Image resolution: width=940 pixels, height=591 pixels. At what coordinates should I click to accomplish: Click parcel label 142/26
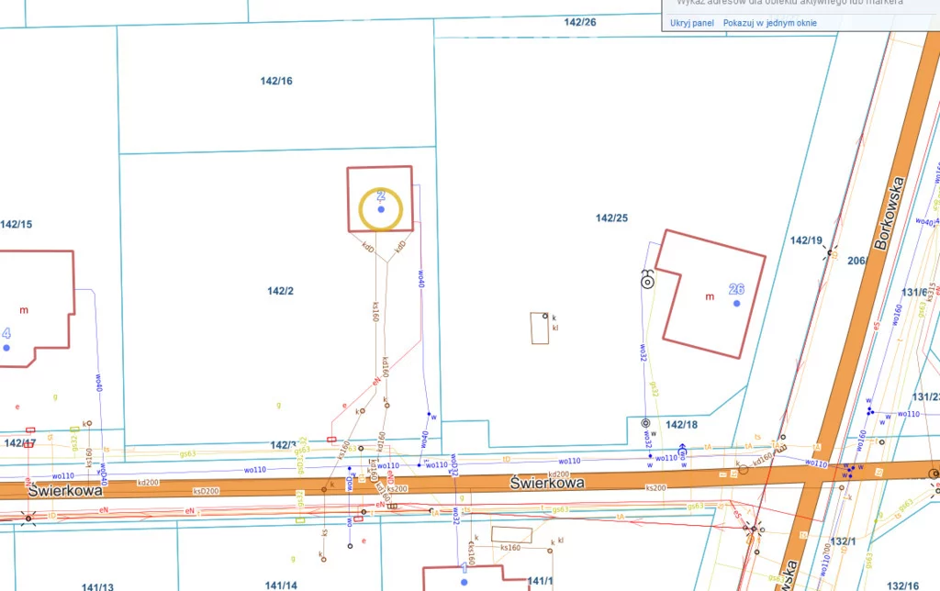pyautogui.click(x=580, y=22)
